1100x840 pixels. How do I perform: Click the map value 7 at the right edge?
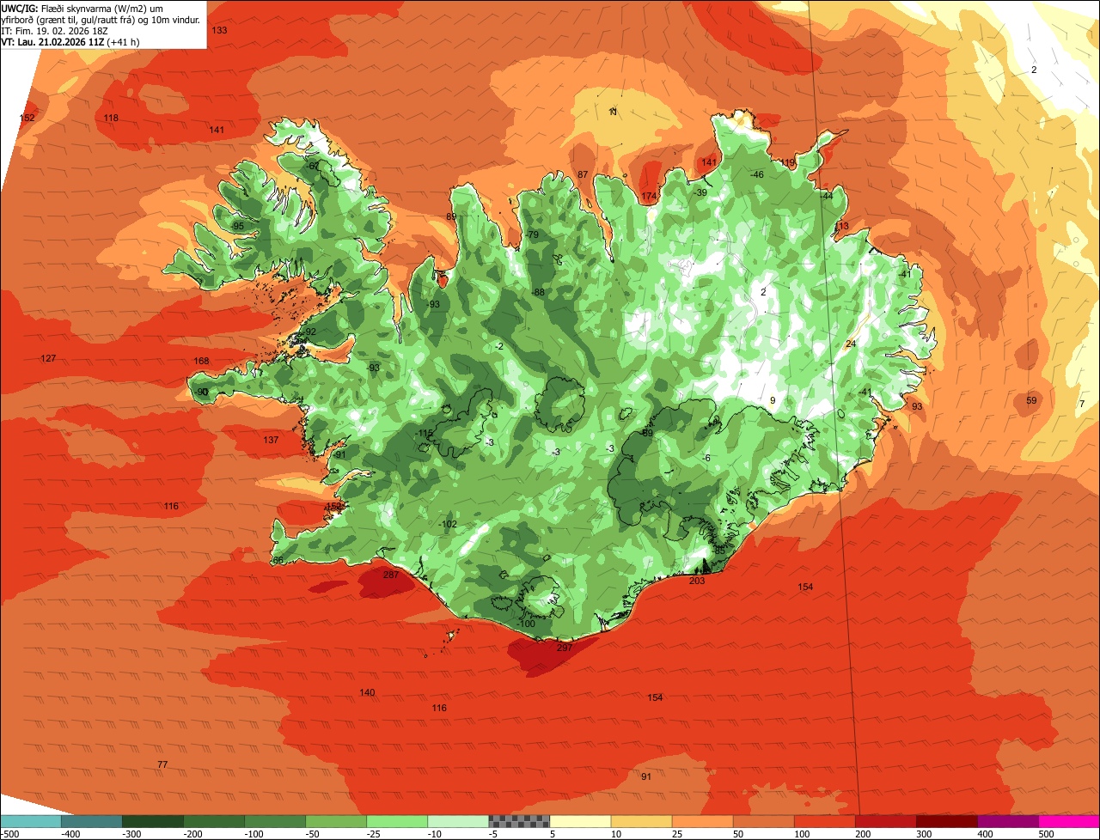[x=1082, y=404]
